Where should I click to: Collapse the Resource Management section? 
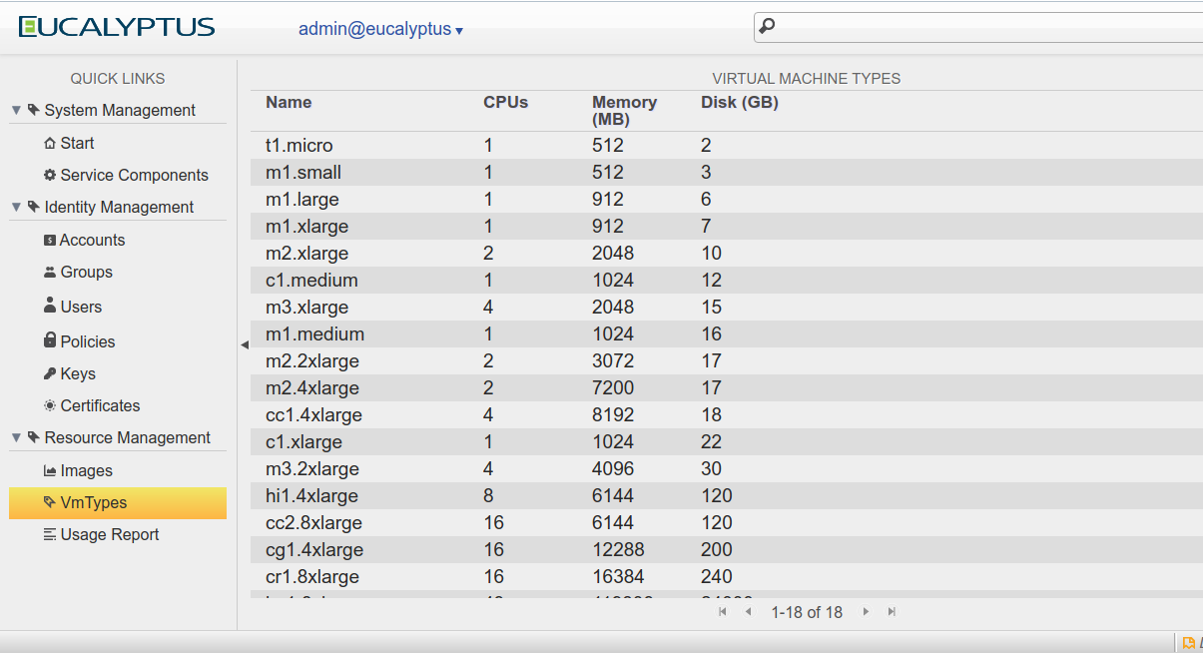click(17, 438)
